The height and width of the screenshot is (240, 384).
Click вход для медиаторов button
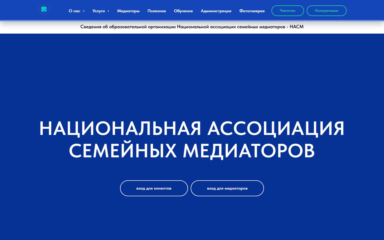[x=227, y=188]
